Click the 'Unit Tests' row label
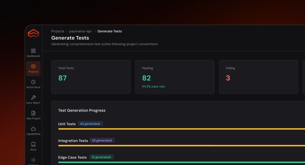This screenshot has height=165, width=305. [67, 124]
